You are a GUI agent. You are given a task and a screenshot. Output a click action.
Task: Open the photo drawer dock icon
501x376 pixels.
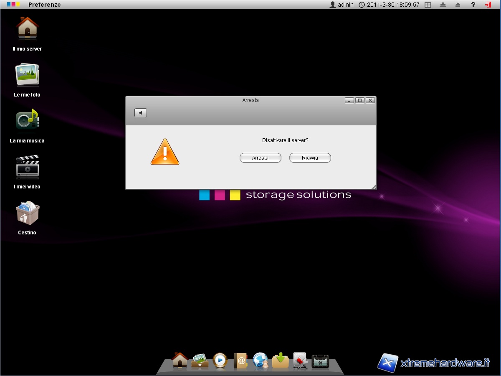tap(200, 361)
